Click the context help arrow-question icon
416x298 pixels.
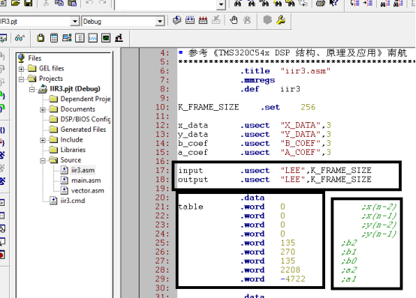tap(333, 3)
